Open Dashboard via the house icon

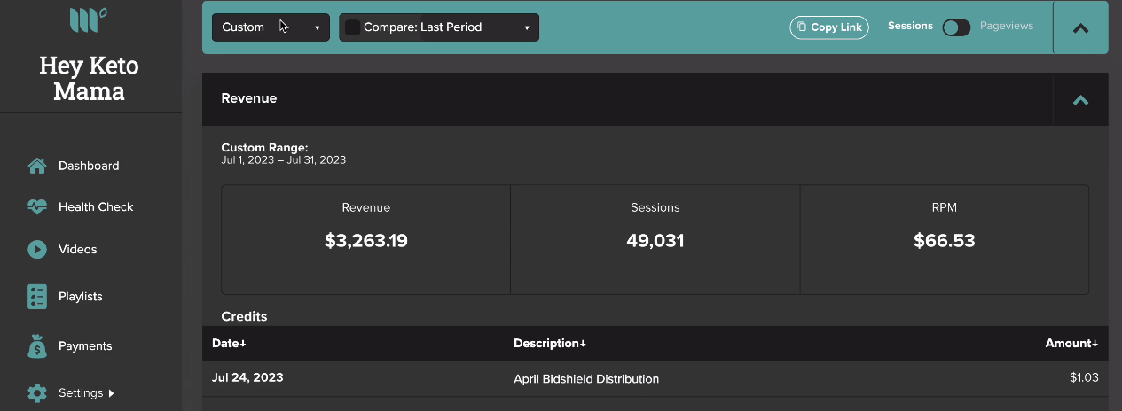(x=36, y=166)
